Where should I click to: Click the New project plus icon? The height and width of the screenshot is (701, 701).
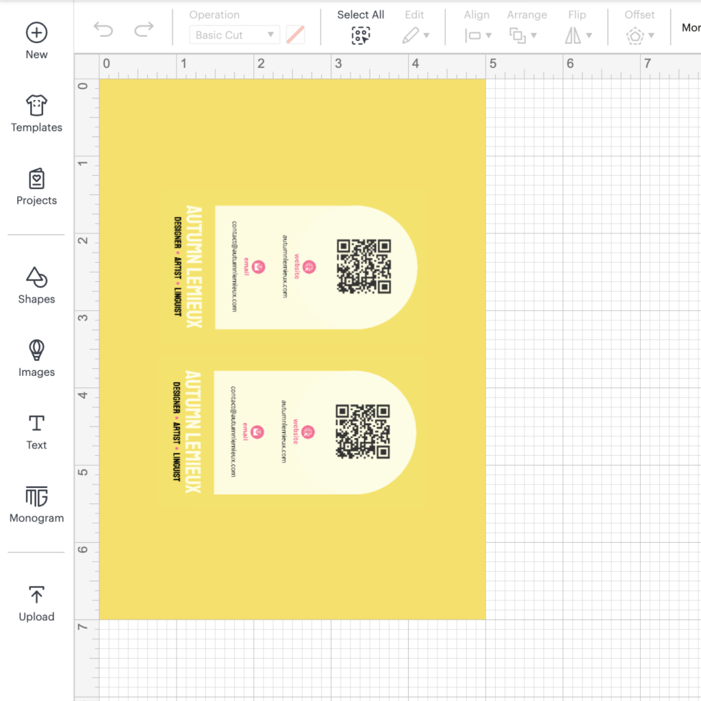click(36, 32)
